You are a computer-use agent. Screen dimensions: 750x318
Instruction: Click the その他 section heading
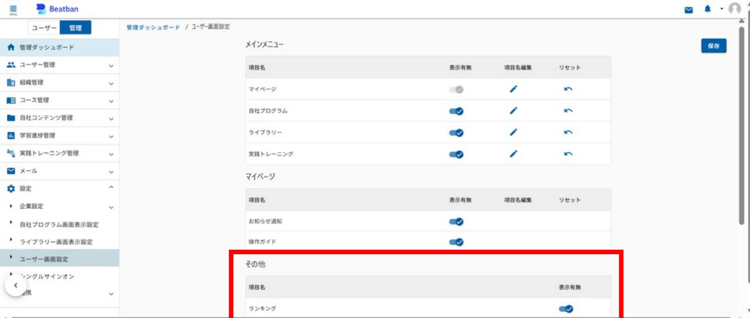click(256, 264)
